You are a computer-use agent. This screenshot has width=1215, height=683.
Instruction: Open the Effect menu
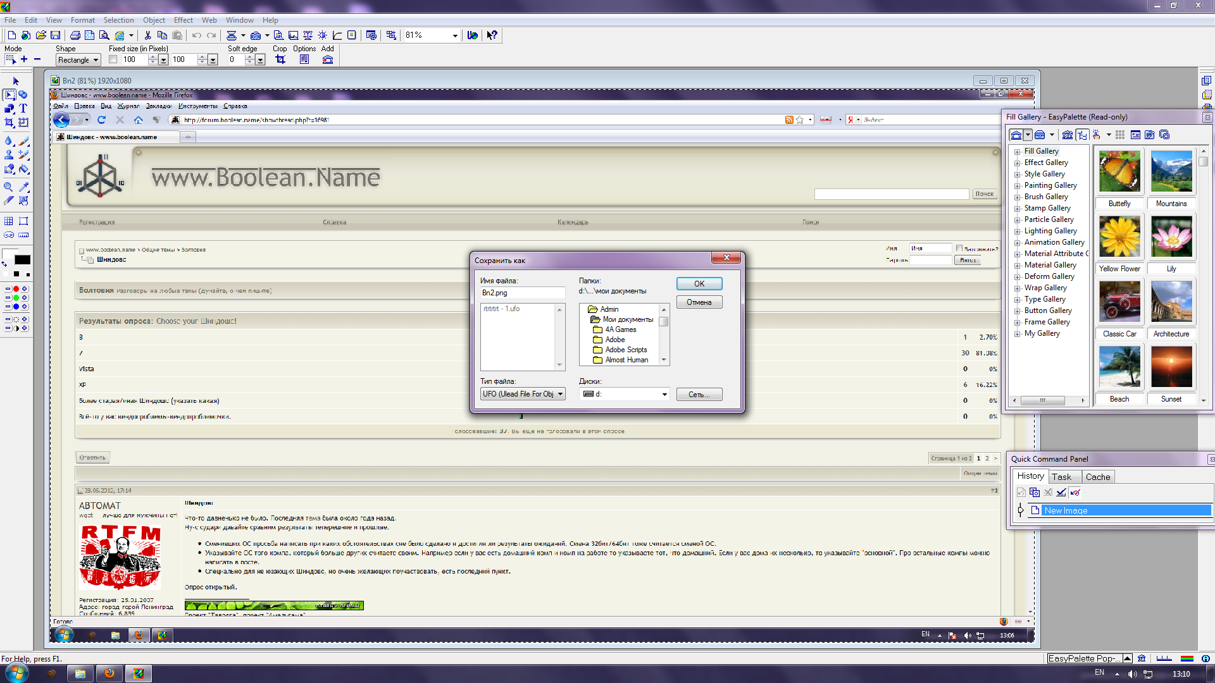183,20
